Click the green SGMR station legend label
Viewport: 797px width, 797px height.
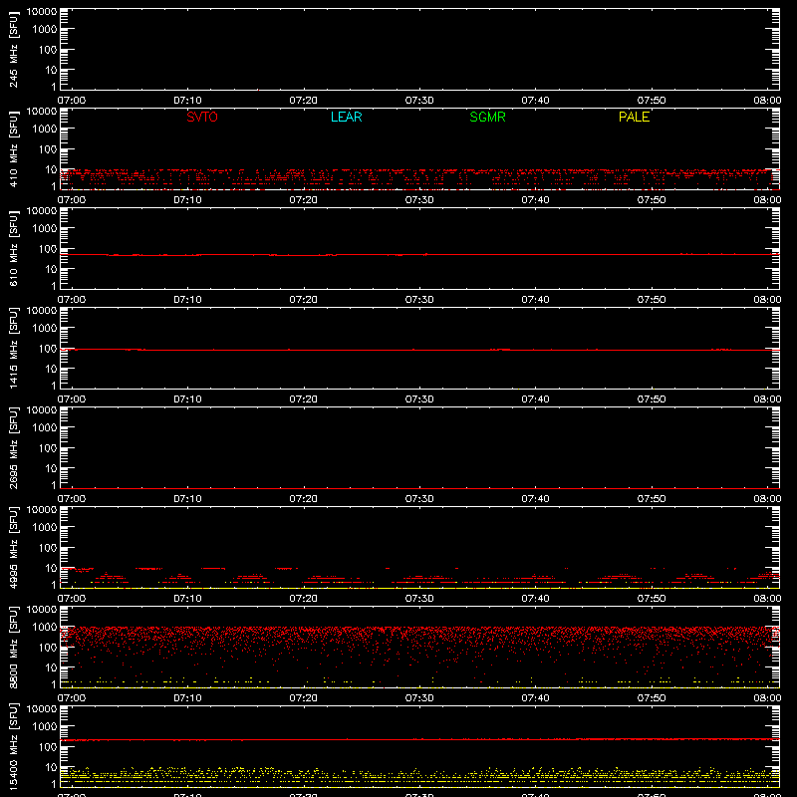[x=487, y=117]
